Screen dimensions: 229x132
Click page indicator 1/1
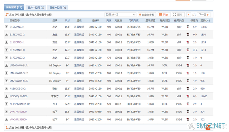click(x=194, y=14)
